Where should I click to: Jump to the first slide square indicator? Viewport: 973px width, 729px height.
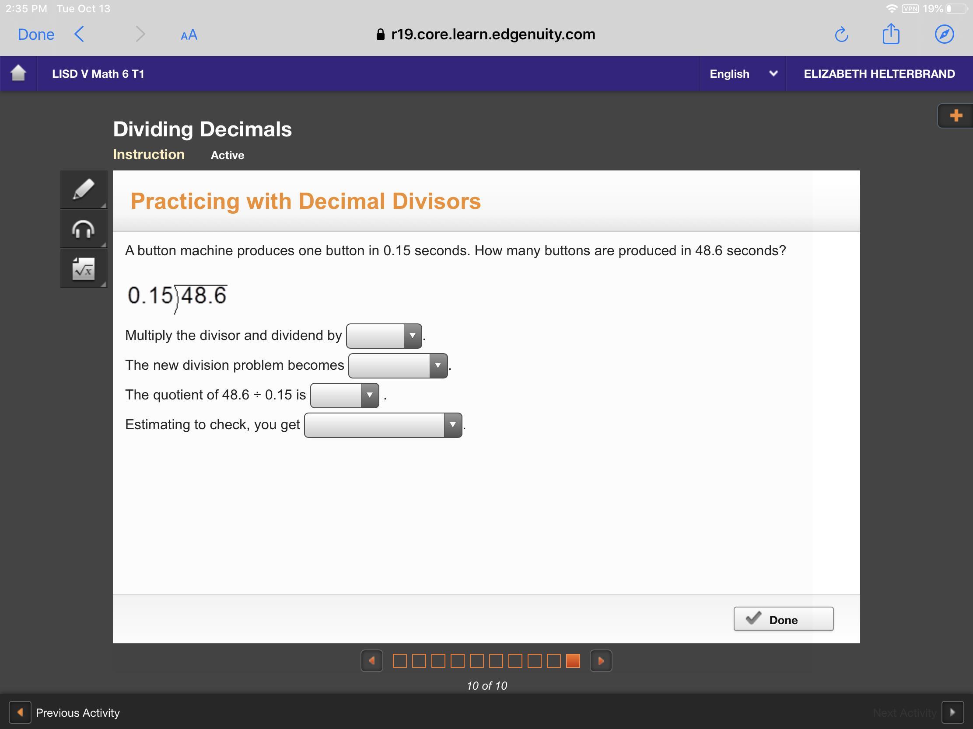(x=399, y=661)
